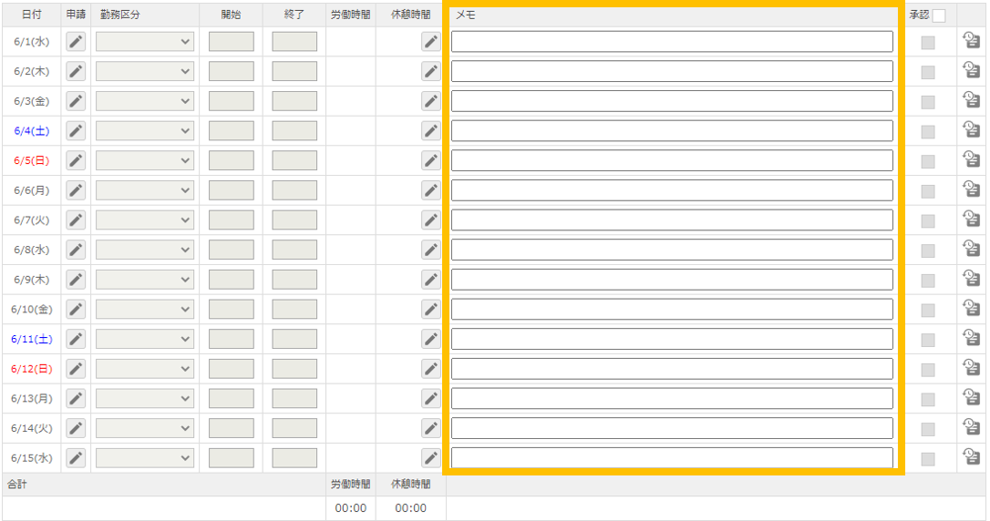Screen dimensions: 990x521
Task: Select 勤務区分 dropdown for 6/12(日)
Action: (145, 369)
